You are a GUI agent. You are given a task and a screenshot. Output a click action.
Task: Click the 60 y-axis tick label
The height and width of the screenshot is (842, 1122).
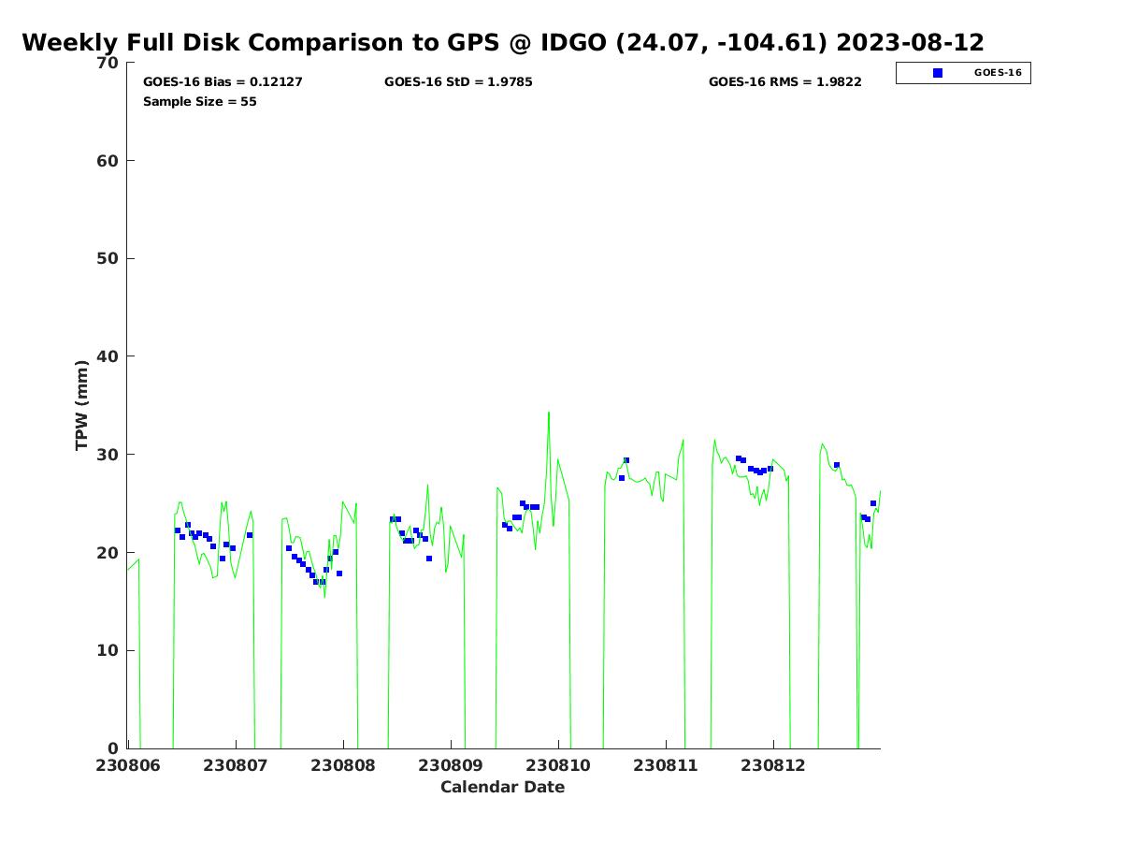pyautogui.click(x=108, y=161)
